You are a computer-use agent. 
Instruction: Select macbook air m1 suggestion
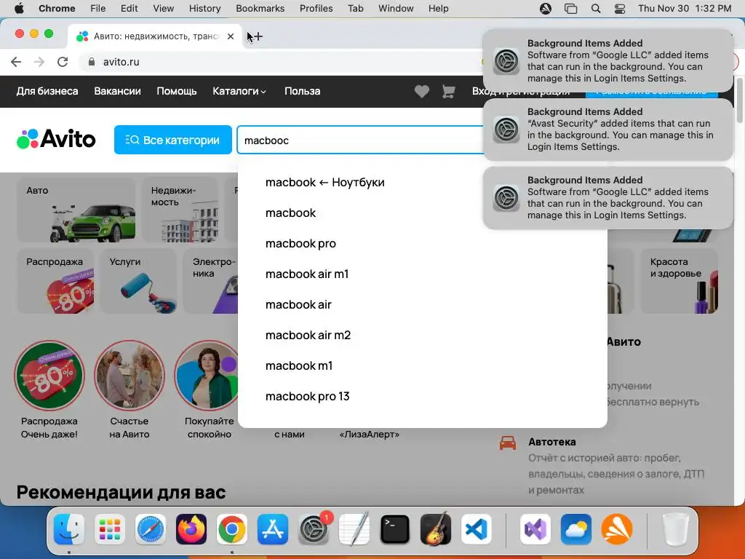(x=307, y=274)
